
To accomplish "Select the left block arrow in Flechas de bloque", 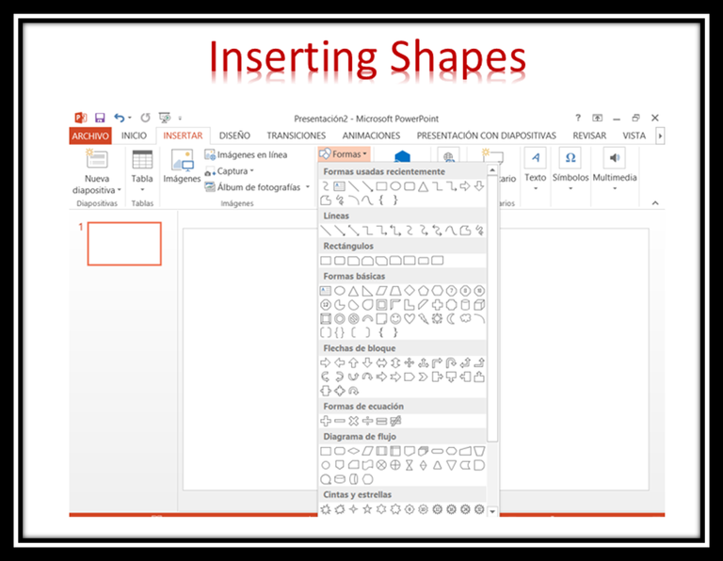I will click(x=339, y=362).
